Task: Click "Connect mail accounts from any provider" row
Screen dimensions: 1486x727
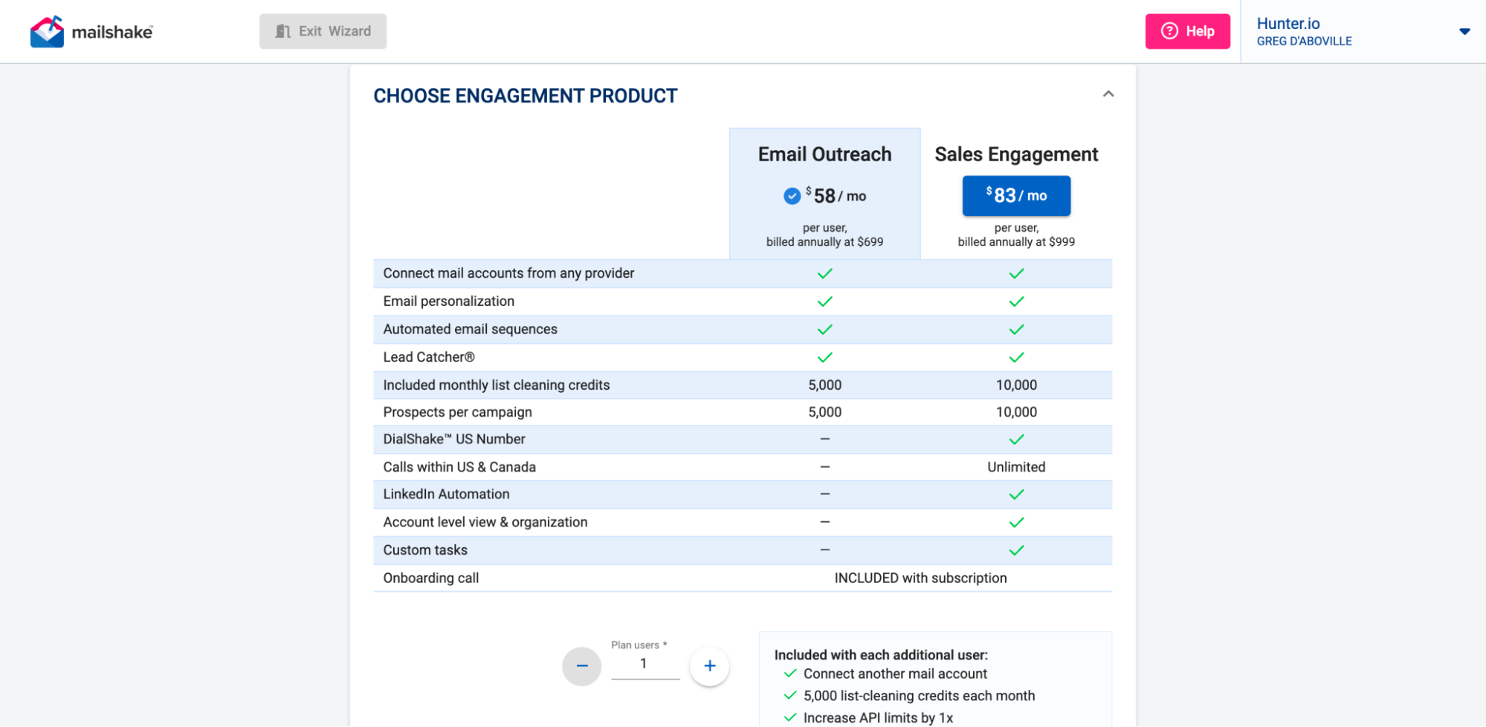Action: pyautogui.click(x=743, y=273)
